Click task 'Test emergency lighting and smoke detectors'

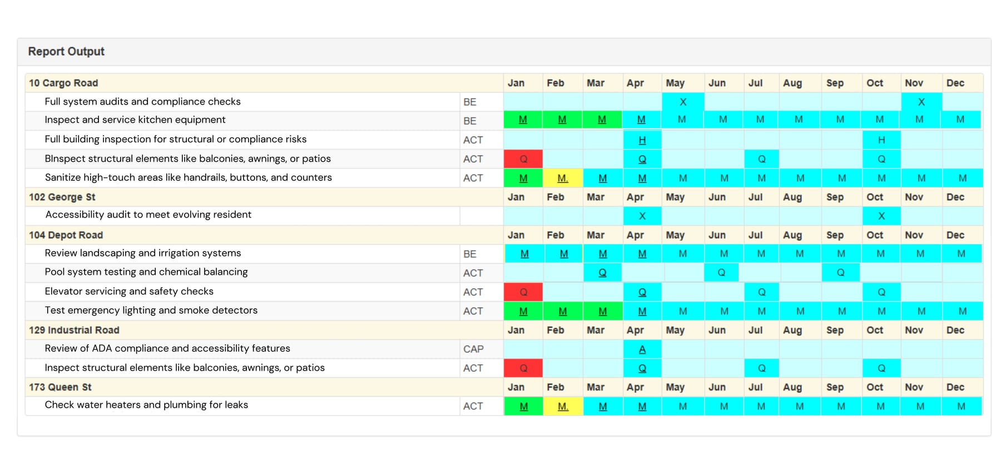pyautogui.click(x=151, y=310)
